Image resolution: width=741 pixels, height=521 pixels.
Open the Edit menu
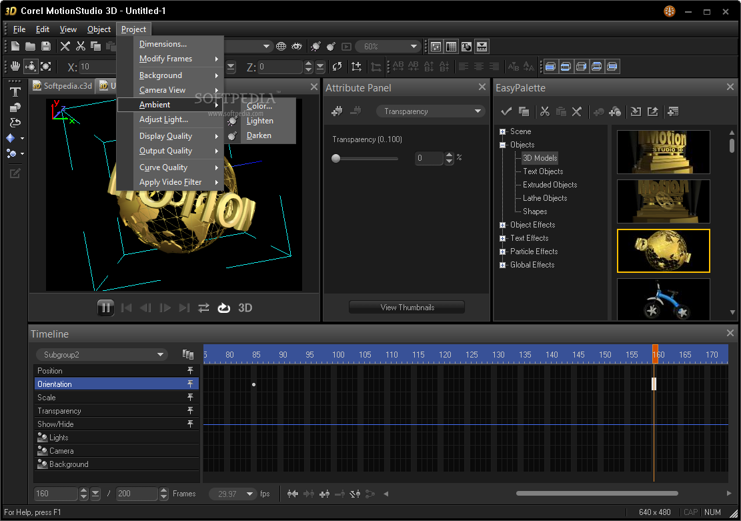[43, 29]
